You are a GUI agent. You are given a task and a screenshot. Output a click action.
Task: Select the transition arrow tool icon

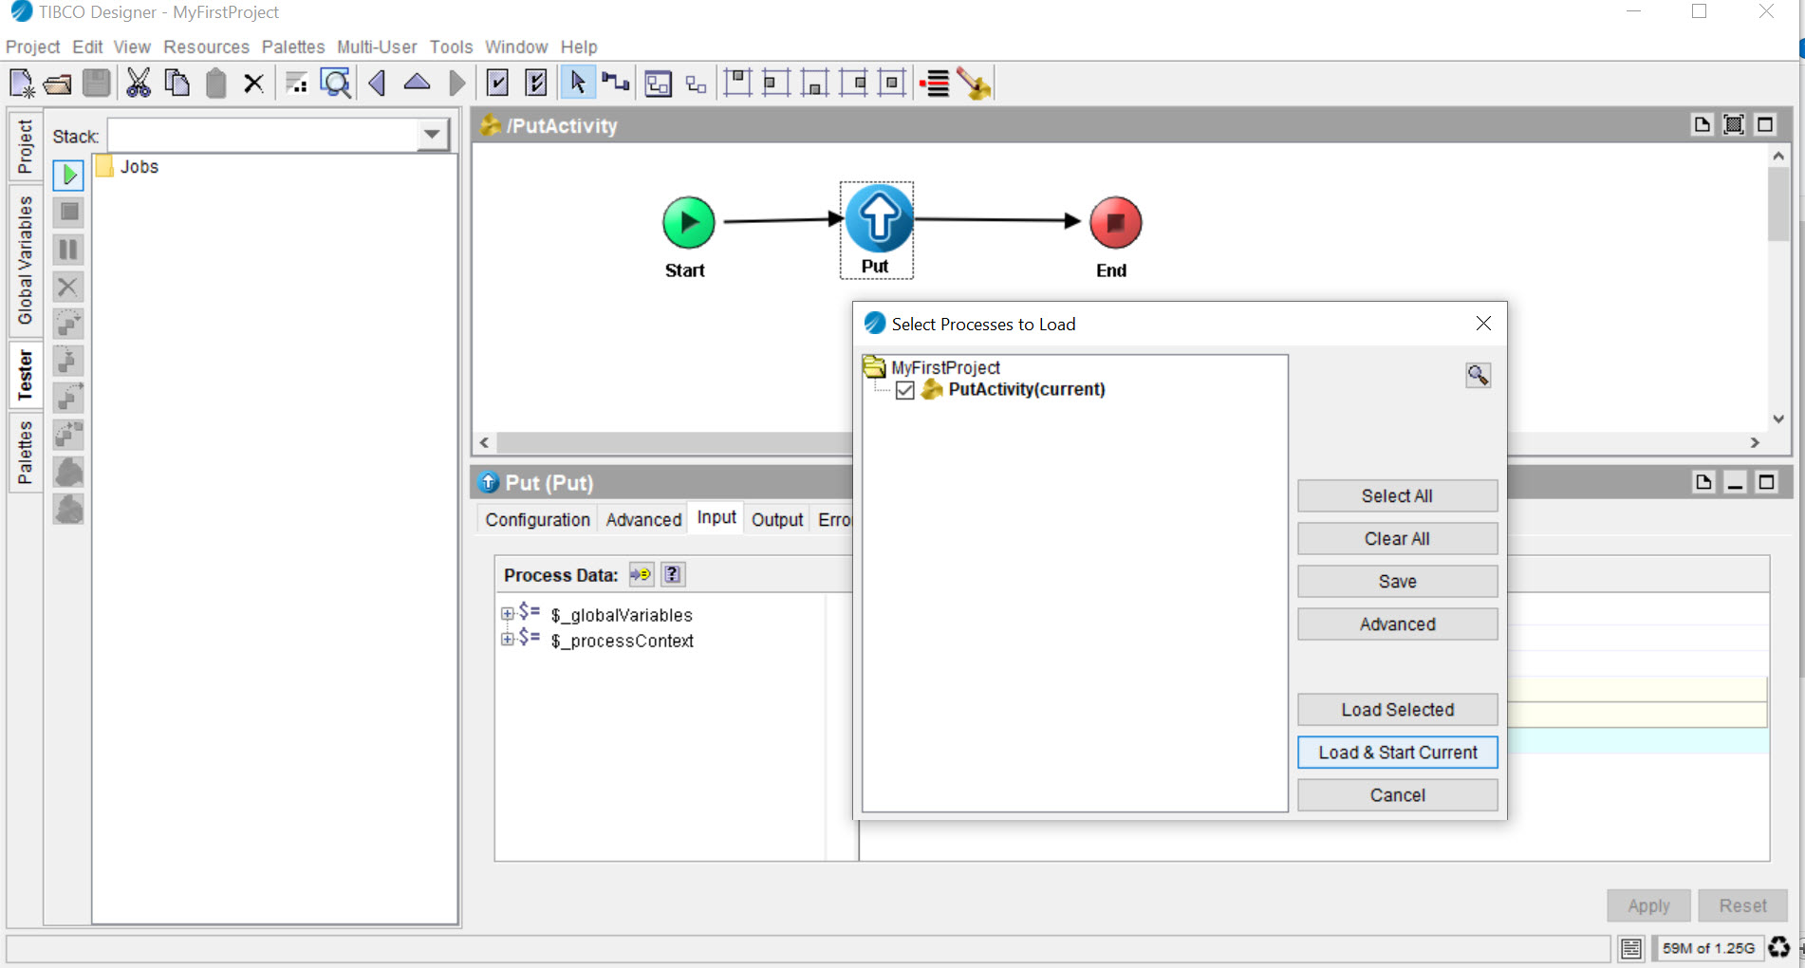pyautogui.click(x=615, y=84)
